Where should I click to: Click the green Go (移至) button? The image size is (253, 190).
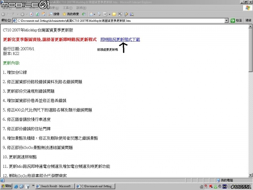(x=236, y=21)
